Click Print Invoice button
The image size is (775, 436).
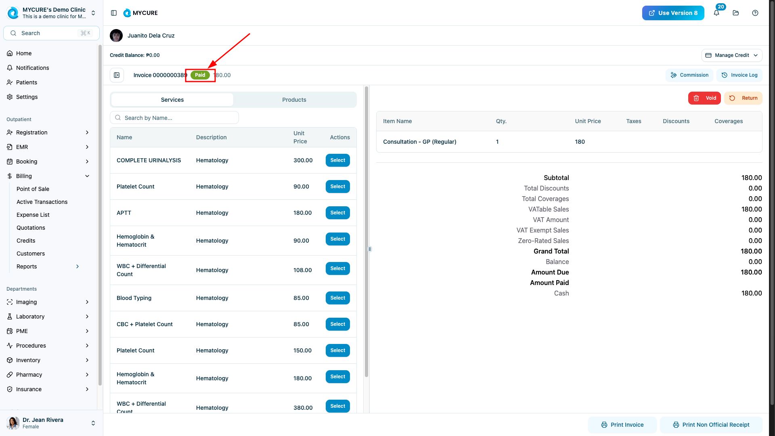pyautogui.click(x=622, y=425)
